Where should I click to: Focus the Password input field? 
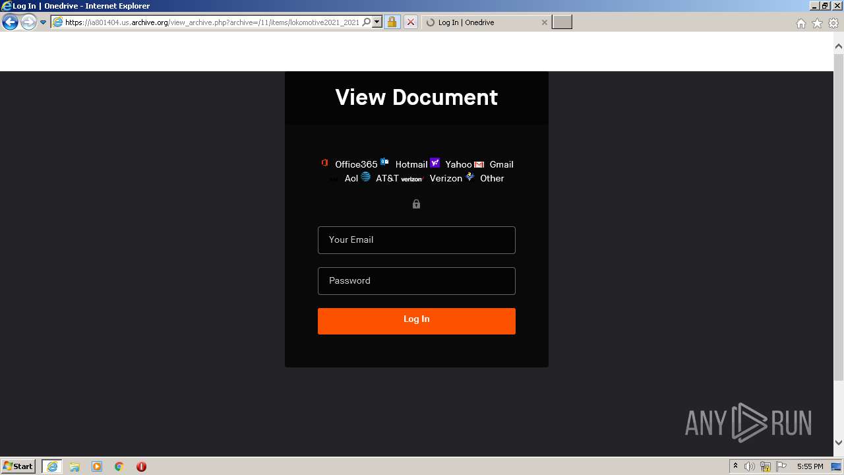tap(416, 281)
